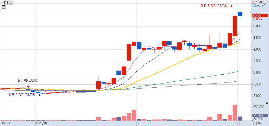Click the HC:-7,77 indicator text
The image size is (269, 126).
[x=258, y=5]
